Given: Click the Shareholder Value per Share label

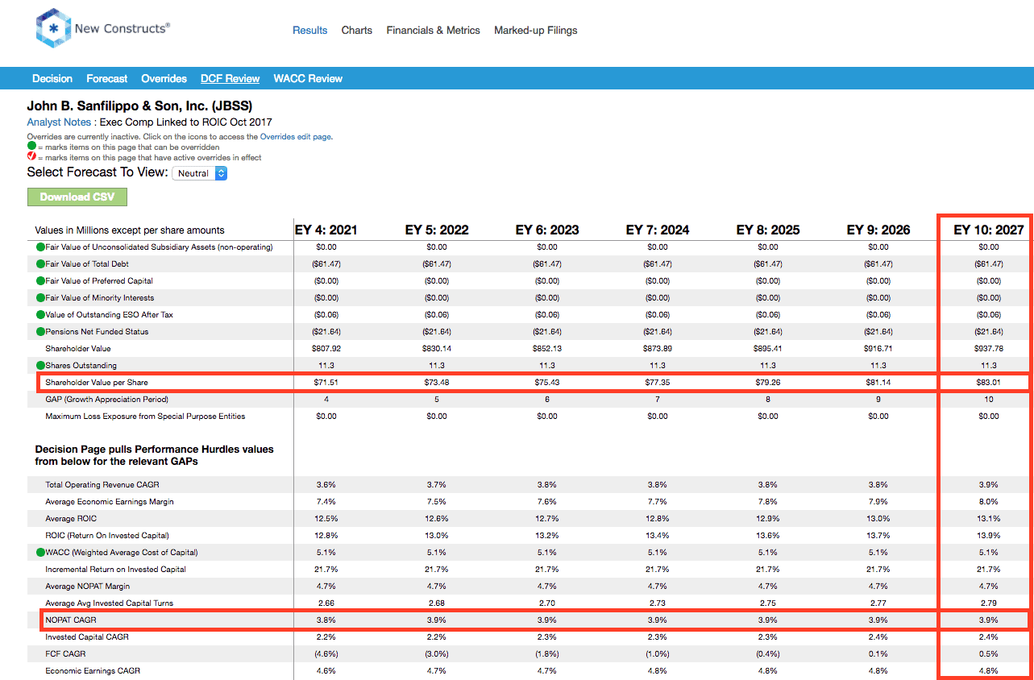Looking at the screenshot, I should click(x=97, y=383).
